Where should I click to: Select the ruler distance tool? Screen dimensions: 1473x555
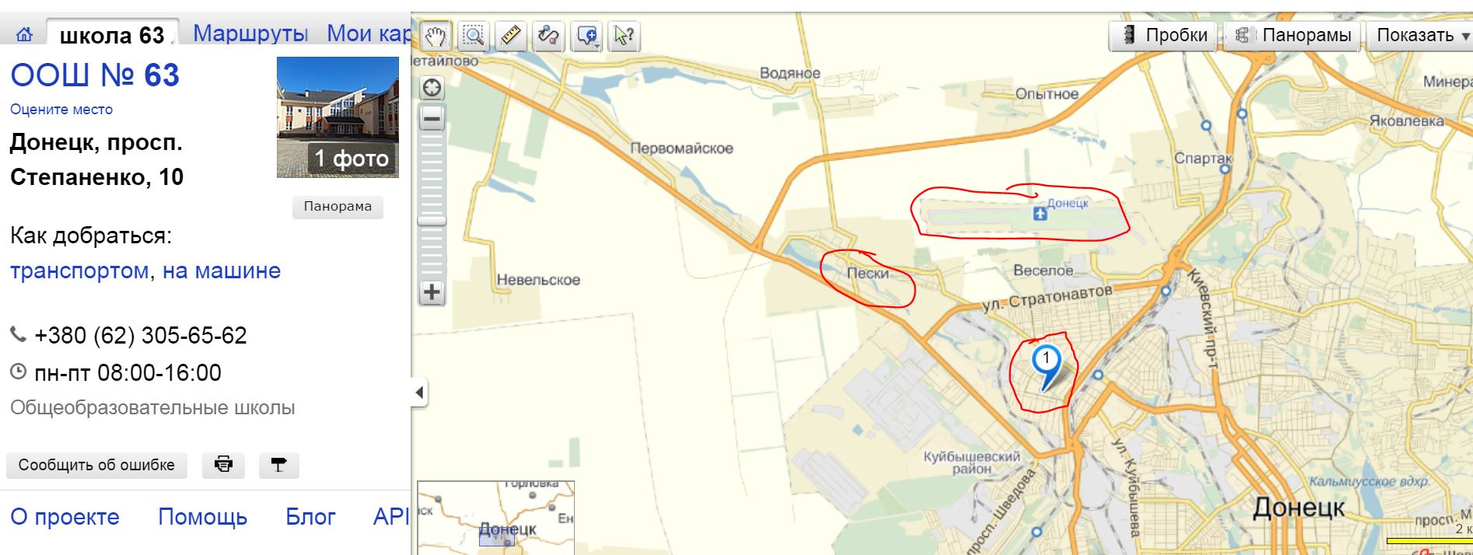510,36
